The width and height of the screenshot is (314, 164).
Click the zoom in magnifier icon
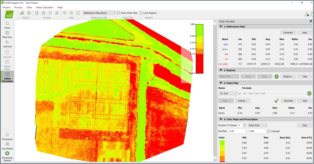tap(65, 13)
